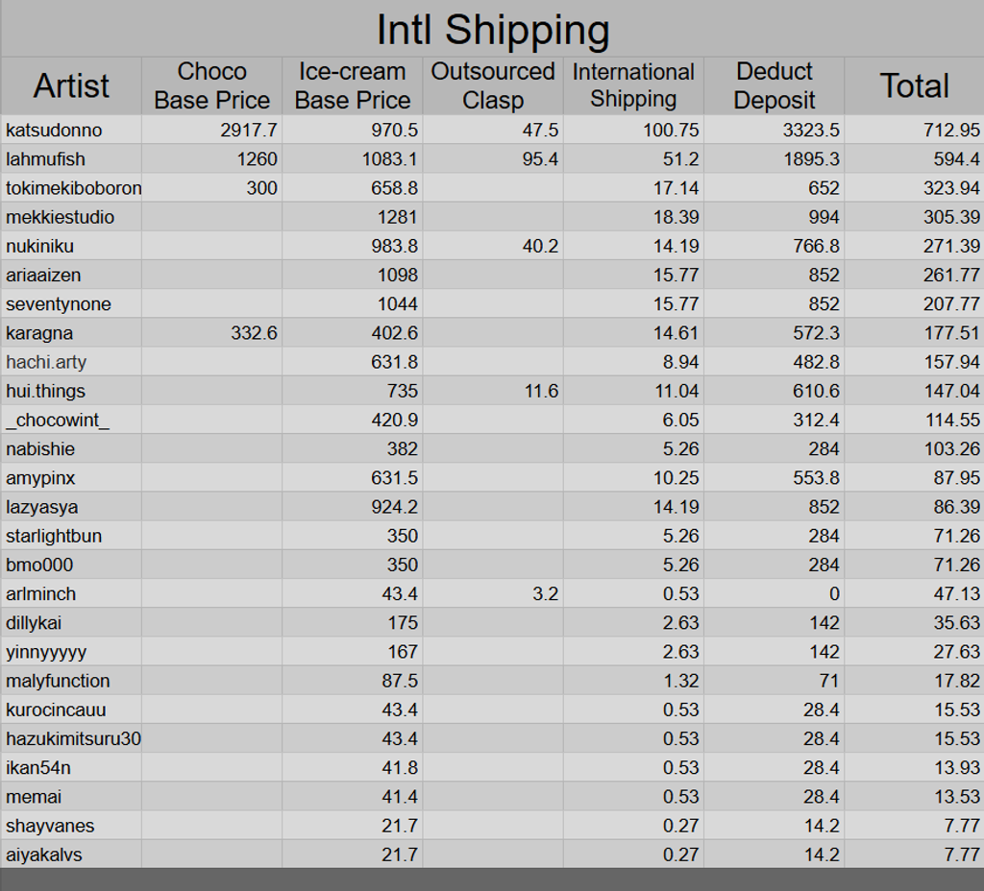The height and width of the screenshot is (891, 984).
Task: Click the Total column header
Action: [x=914, y=86]
